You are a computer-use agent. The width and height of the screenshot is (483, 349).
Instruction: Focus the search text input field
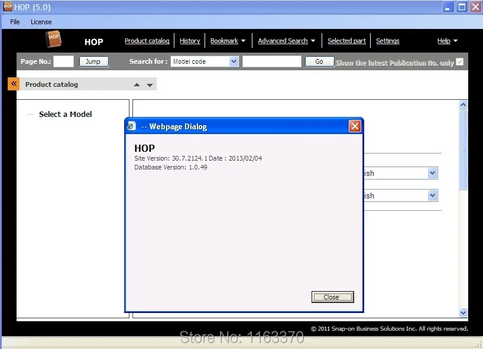(272, 61)
